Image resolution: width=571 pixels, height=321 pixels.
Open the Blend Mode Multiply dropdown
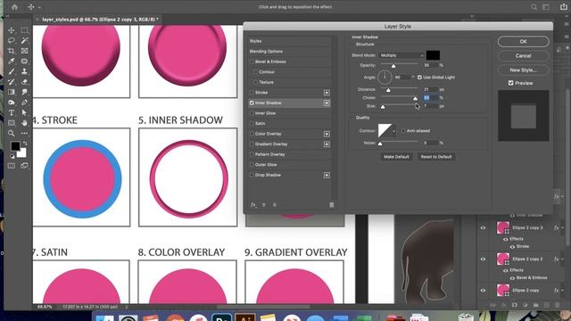(401, 55)
